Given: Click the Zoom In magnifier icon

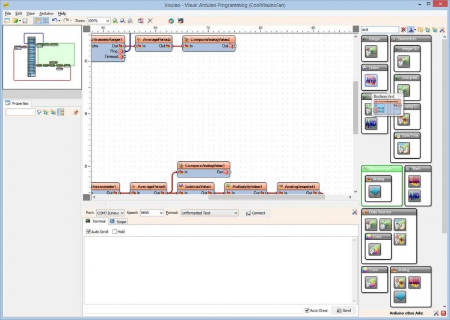Looking at the screenshot, I should click(115, 20).
